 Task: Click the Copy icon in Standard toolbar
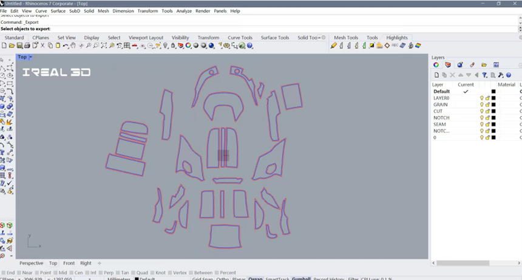[50, 46]
